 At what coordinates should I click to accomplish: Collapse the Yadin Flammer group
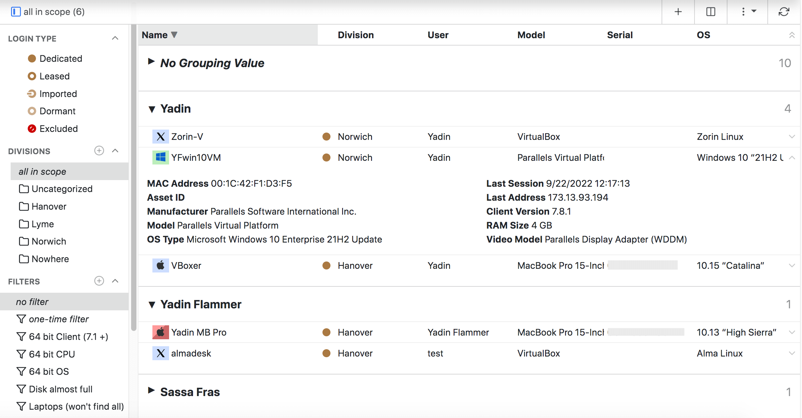(152, 304)
